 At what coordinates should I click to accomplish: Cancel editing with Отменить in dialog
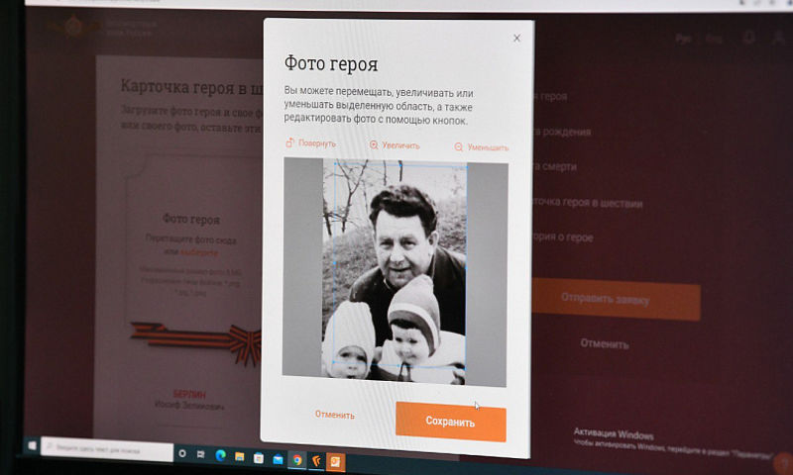tap(335, 415)
